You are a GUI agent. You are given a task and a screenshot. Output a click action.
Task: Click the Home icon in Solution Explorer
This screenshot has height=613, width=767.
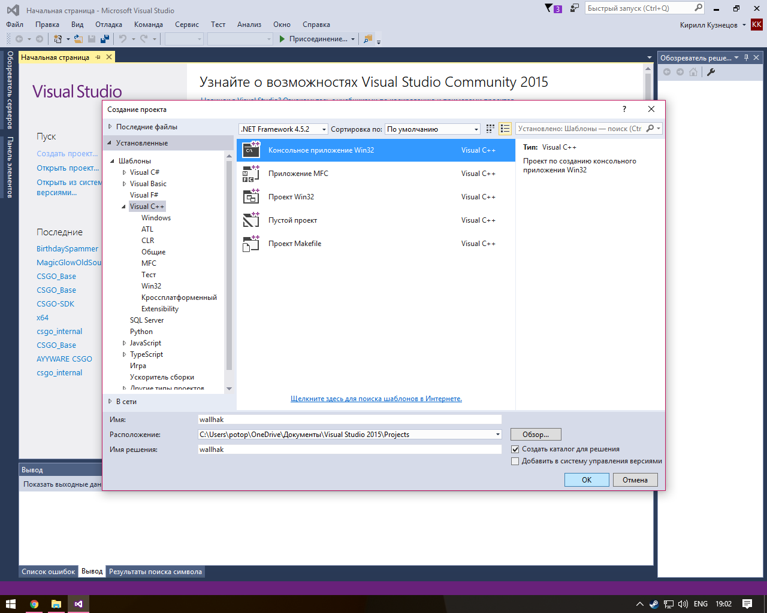click(x=693, y=72)
